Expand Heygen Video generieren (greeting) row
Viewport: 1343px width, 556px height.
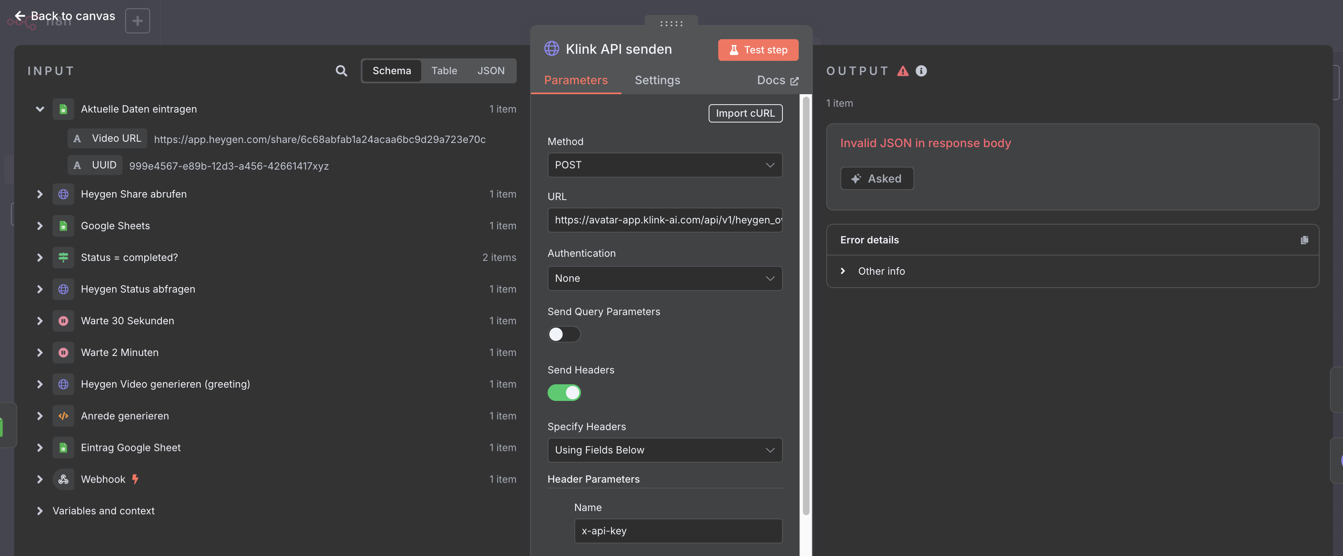(x=40, y=384)
